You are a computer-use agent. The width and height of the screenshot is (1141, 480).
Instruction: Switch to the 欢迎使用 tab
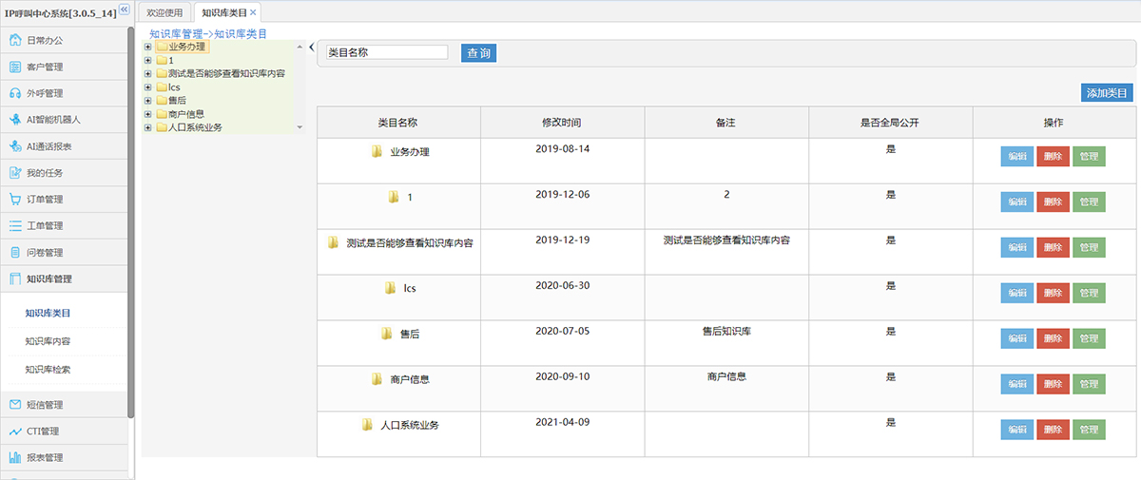point(164,12)
